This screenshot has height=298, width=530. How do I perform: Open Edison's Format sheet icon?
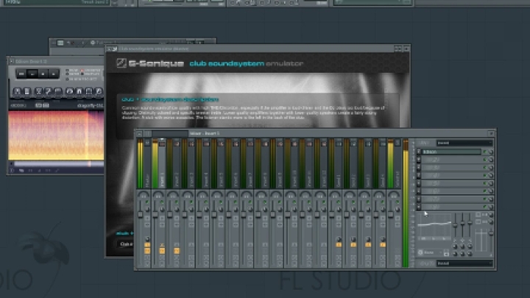click(x=27, y=91)
